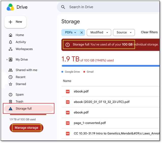Click the plus icon in New button

click(10, 22)
